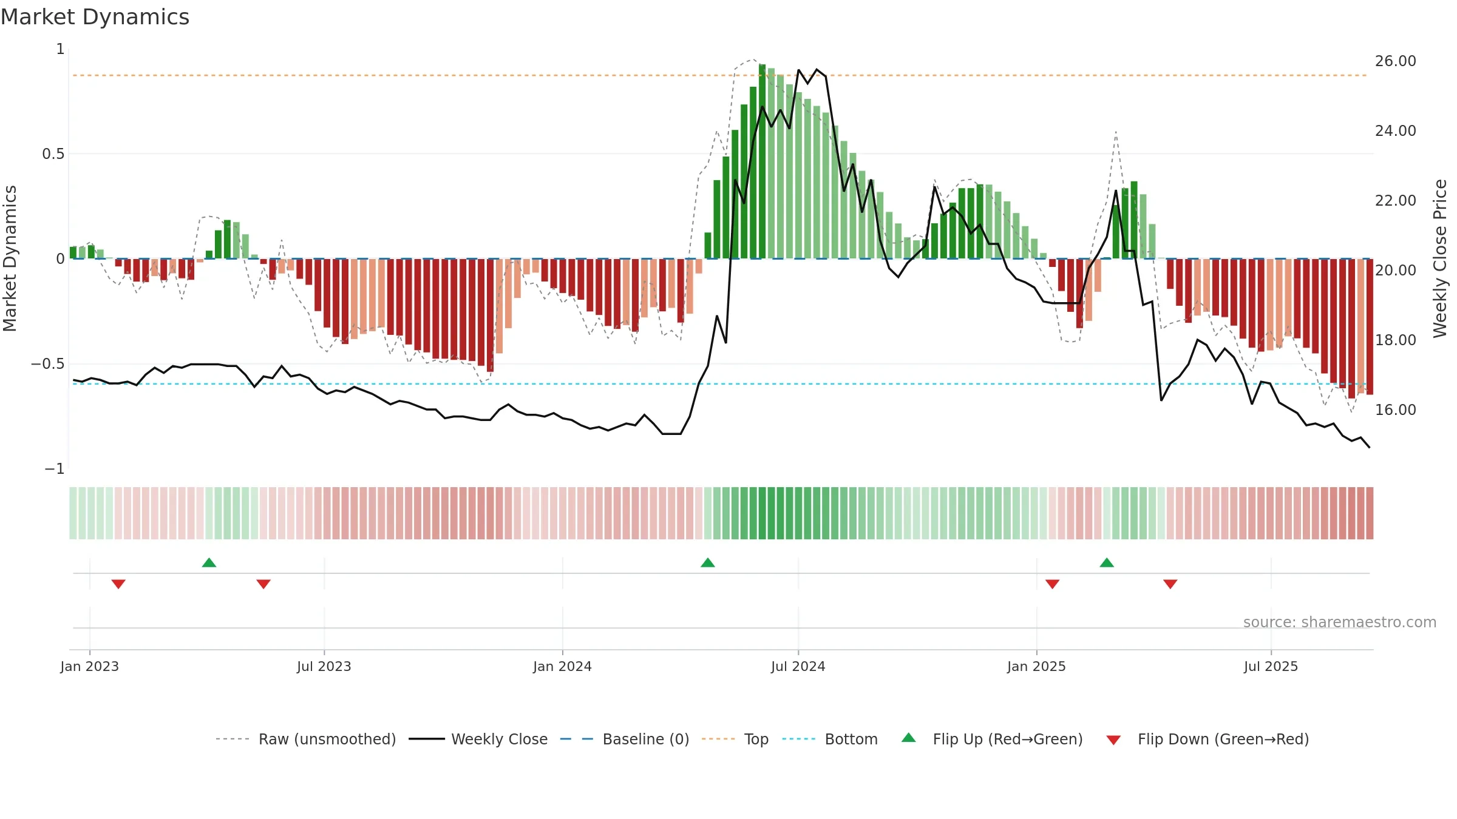This screenshot has height=819, width=1457.
Task: Click the final dark red heat strip cell
Action: (1370, 513)
